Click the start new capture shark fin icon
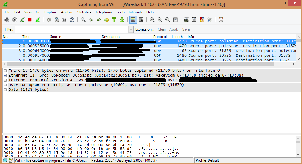Viewport: 302px width, 164px height. 22,20
